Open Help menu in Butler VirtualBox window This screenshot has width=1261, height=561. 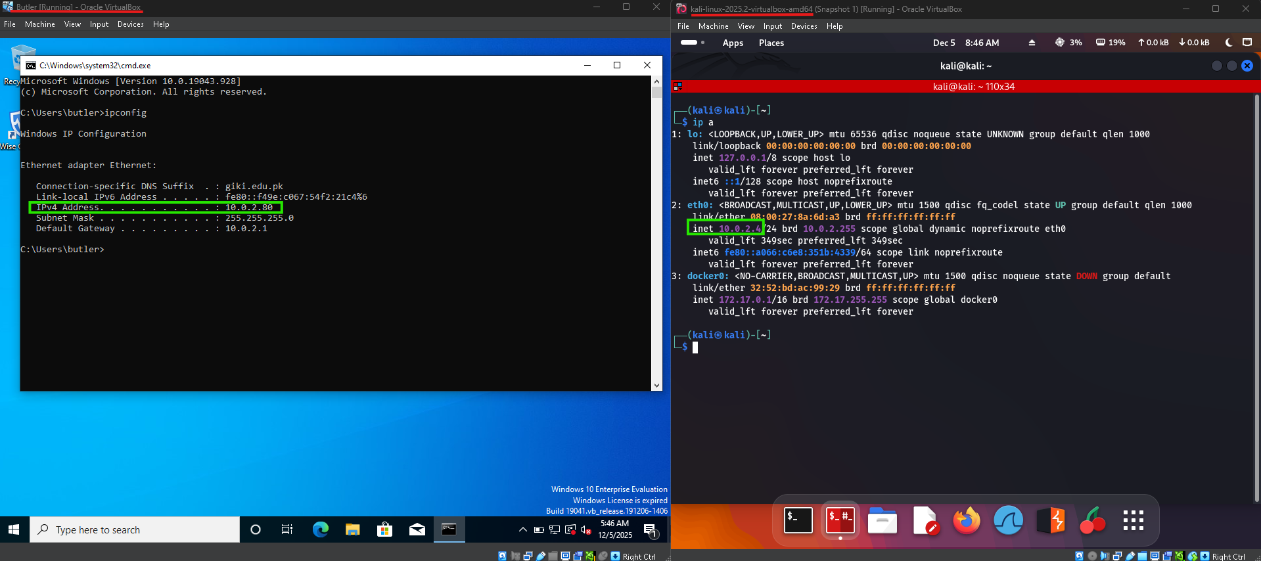[x=161, y=24]
